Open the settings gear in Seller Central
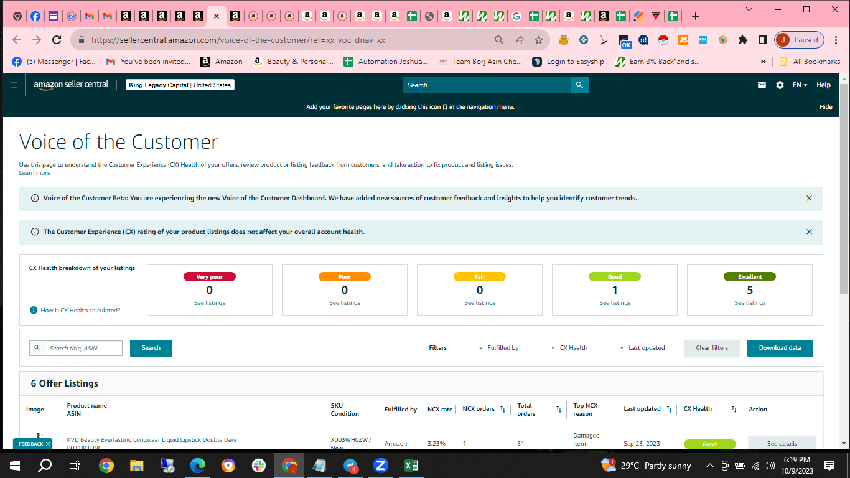The height and width of the screenshot is (478, 850). pos(780,85)
